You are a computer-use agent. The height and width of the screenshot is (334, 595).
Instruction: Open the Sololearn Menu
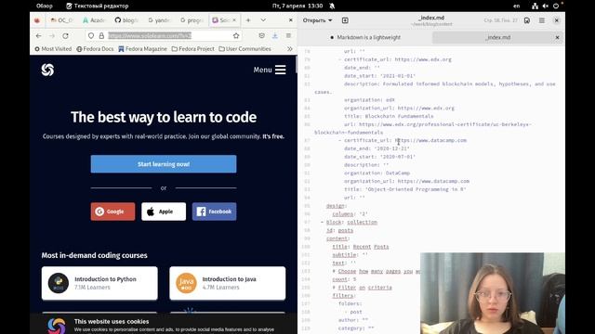pos(270,70)
